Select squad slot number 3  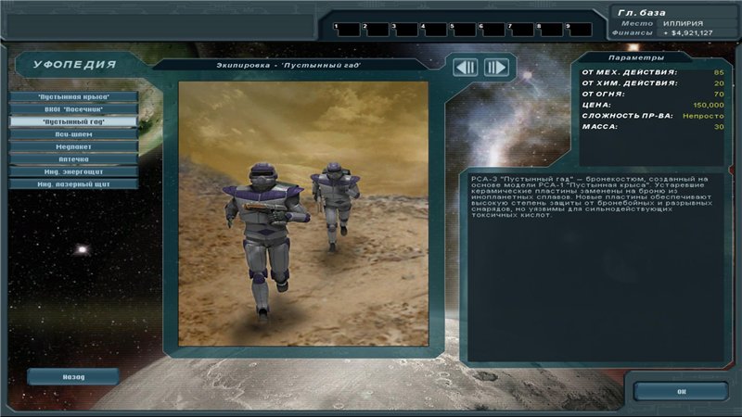click(405, 30)
